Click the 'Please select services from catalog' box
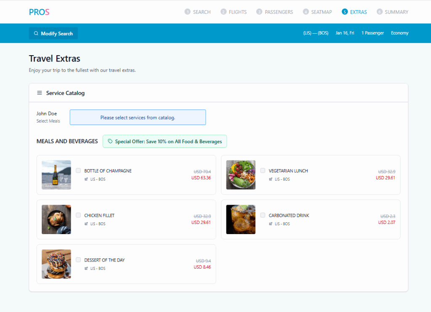Viewport: 431px width, 312px height. [x=138, y=117]
